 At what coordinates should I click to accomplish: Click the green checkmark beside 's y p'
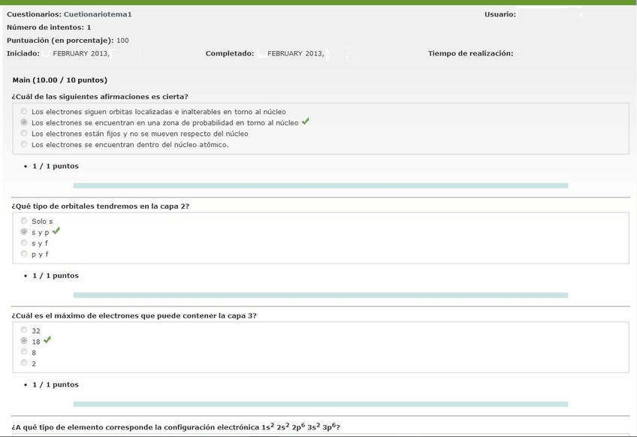(56, 231)
